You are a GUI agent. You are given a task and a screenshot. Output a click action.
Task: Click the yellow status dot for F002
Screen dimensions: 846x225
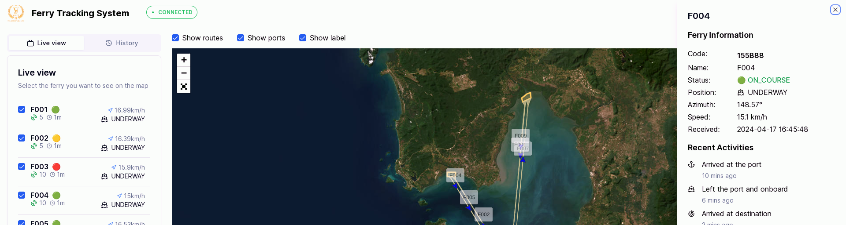(56, 138)
